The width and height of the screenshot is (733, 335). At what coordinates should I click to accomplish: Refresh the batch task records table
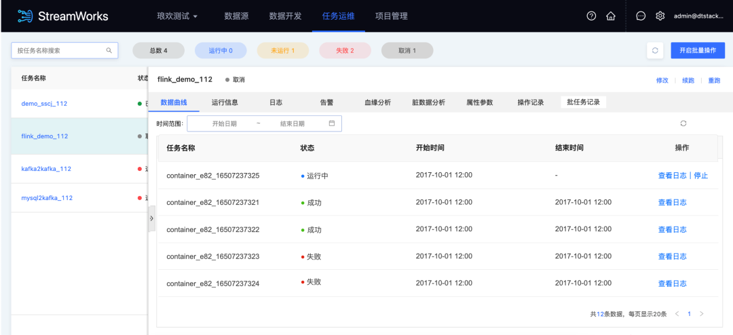683,123
